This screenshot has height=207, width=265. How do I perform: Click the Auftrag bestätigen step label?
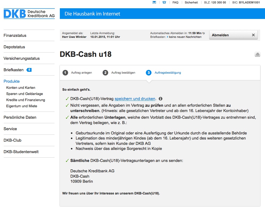pyautogui.click(x=123, y=73)
